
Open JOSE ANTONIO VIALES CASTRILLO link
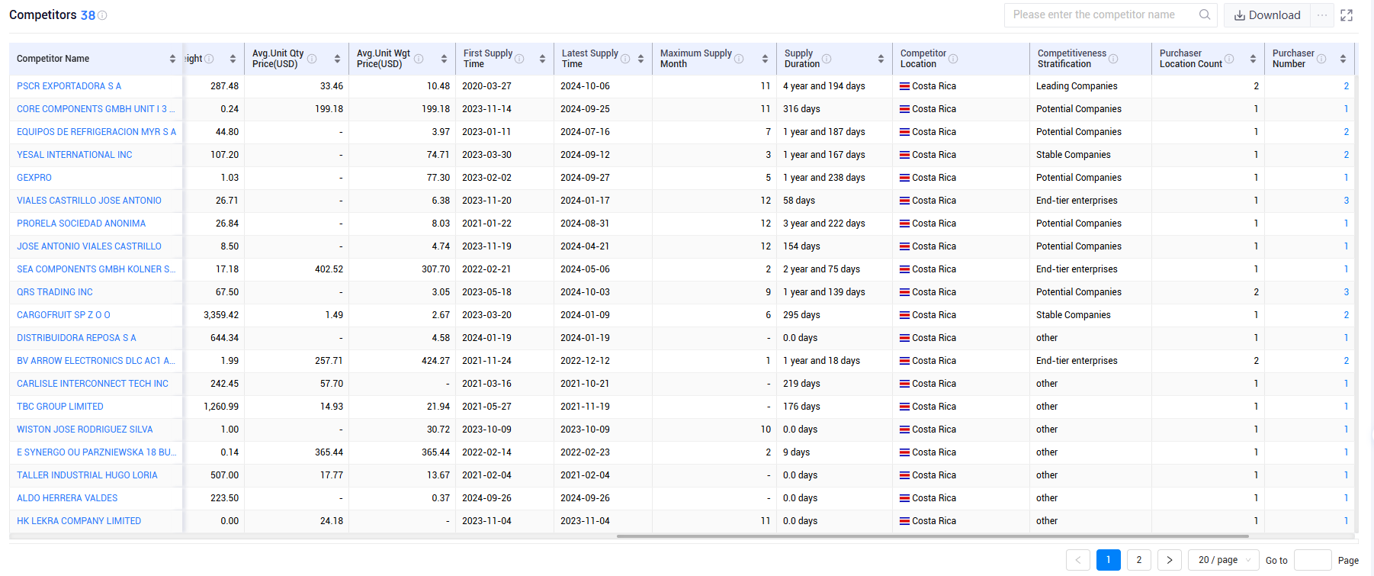click(x=89, y=246)
